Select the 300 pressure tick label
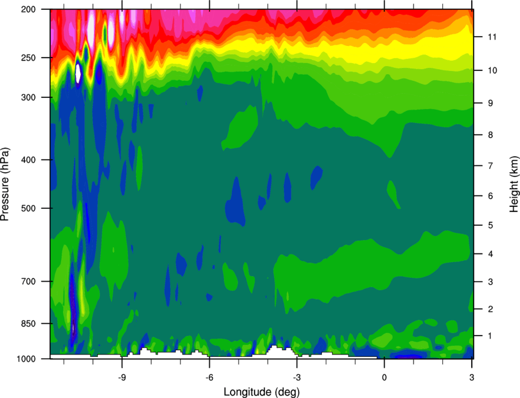The width and height of the screenshot is (520, 398). click(28, 97)
